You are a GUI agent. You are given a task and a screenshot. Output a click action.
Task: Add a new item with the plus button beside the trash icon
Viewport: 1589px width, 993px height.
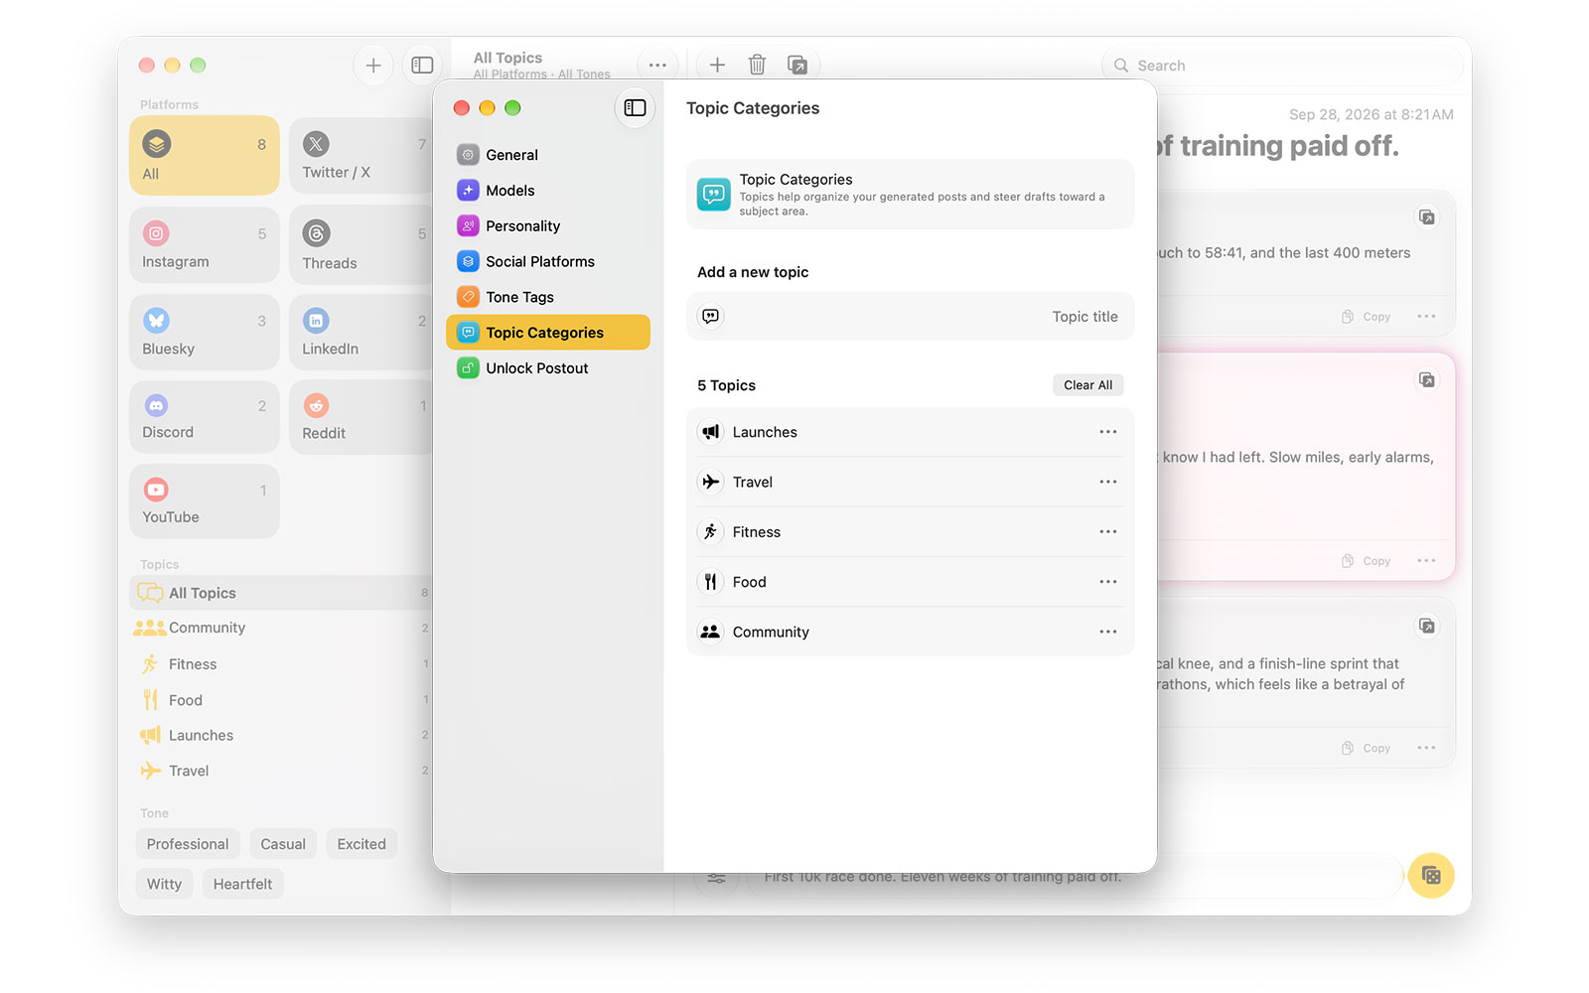pyautogui.click(x=717, y=66)
